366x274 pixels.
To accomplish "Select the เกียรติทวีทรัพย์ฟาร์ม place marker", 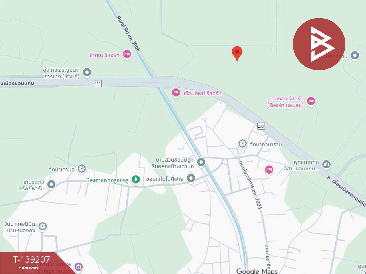I will (51, 184).
